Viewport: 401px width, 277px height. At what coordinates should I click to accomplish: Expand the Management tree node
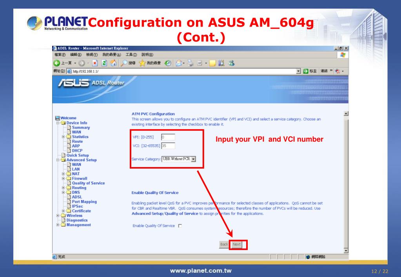click(x=58, y=225)
